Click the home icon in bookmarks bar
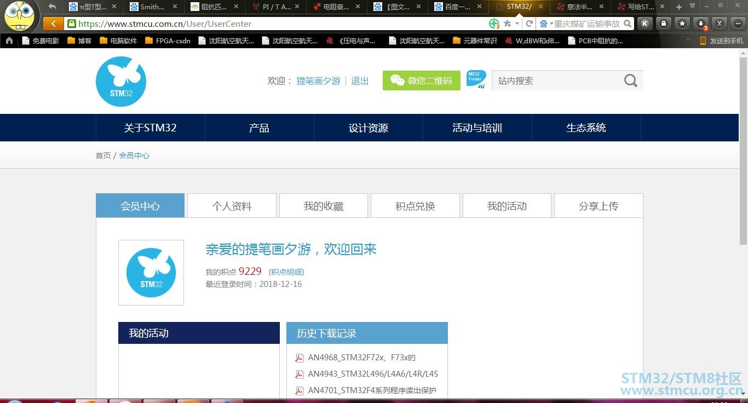This screenshot has height=403, width=748. pyautogui.click(x=9, y=41)
